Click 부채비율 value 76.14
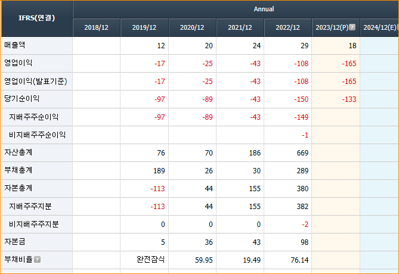The height and width of the screenshot is (274, 399). [x=299, y=260]
